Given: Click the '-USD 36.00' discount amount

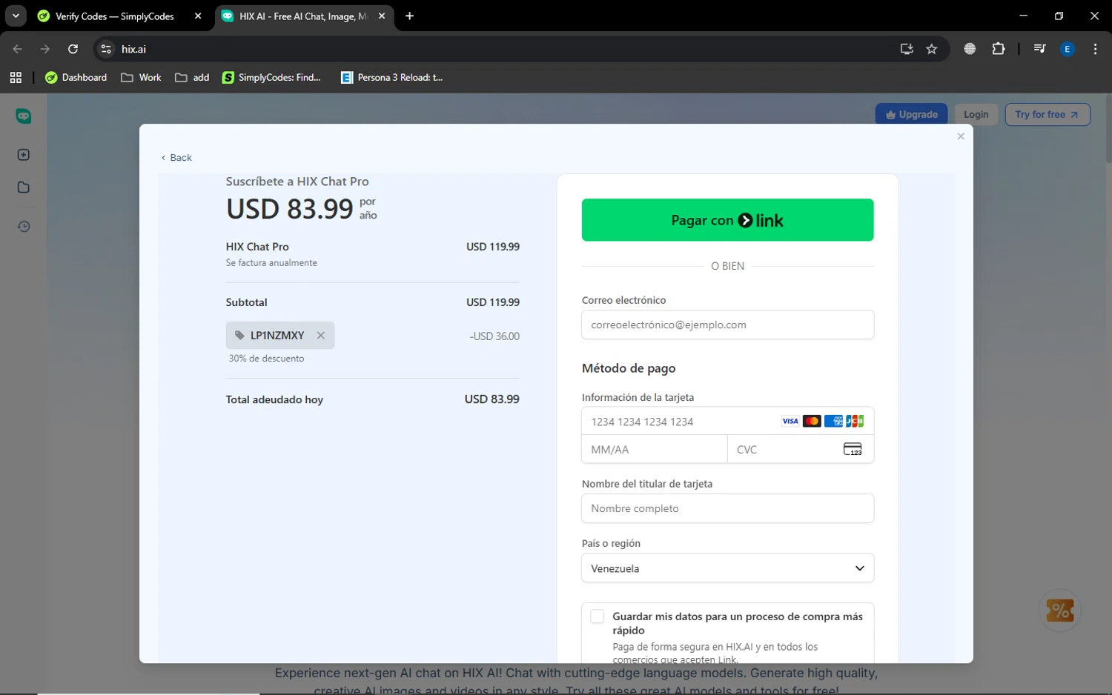Looking at the screenshot, I should [494, 336].
